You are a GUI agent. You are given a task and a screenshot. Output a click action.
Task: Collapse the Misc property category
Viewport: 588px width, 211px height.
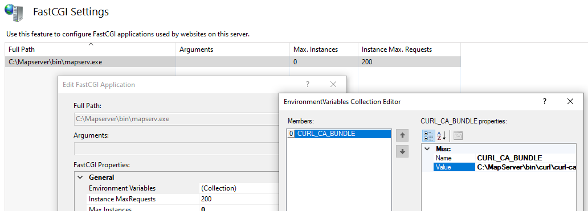pyautogui.click(x=427, y=149)
